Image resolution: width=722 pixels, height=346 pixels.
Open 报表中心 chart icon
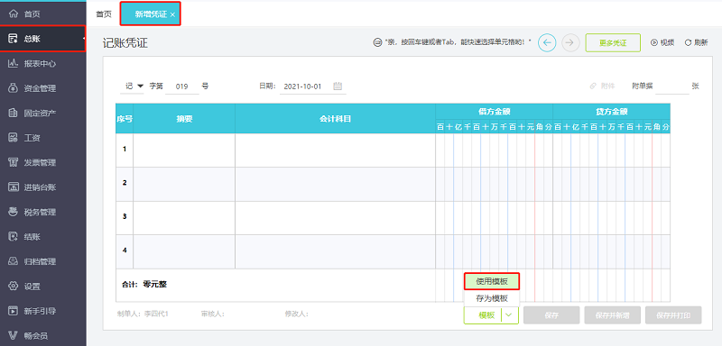coord(14,63)
